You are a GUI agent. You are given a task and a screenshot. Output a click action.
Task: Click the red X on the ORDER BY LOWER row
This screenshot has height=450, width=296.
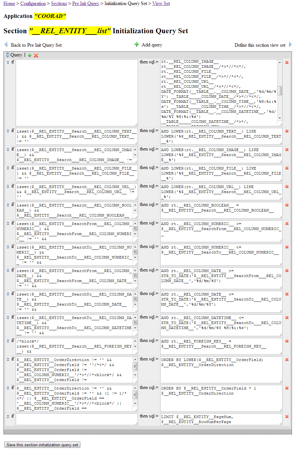pyautogui.click(x=287, y=359)
